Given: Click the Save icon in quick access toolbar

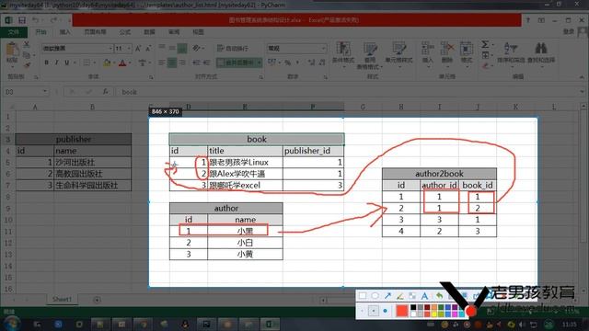Looking at the screenshot, I should (x=22, y=20).
